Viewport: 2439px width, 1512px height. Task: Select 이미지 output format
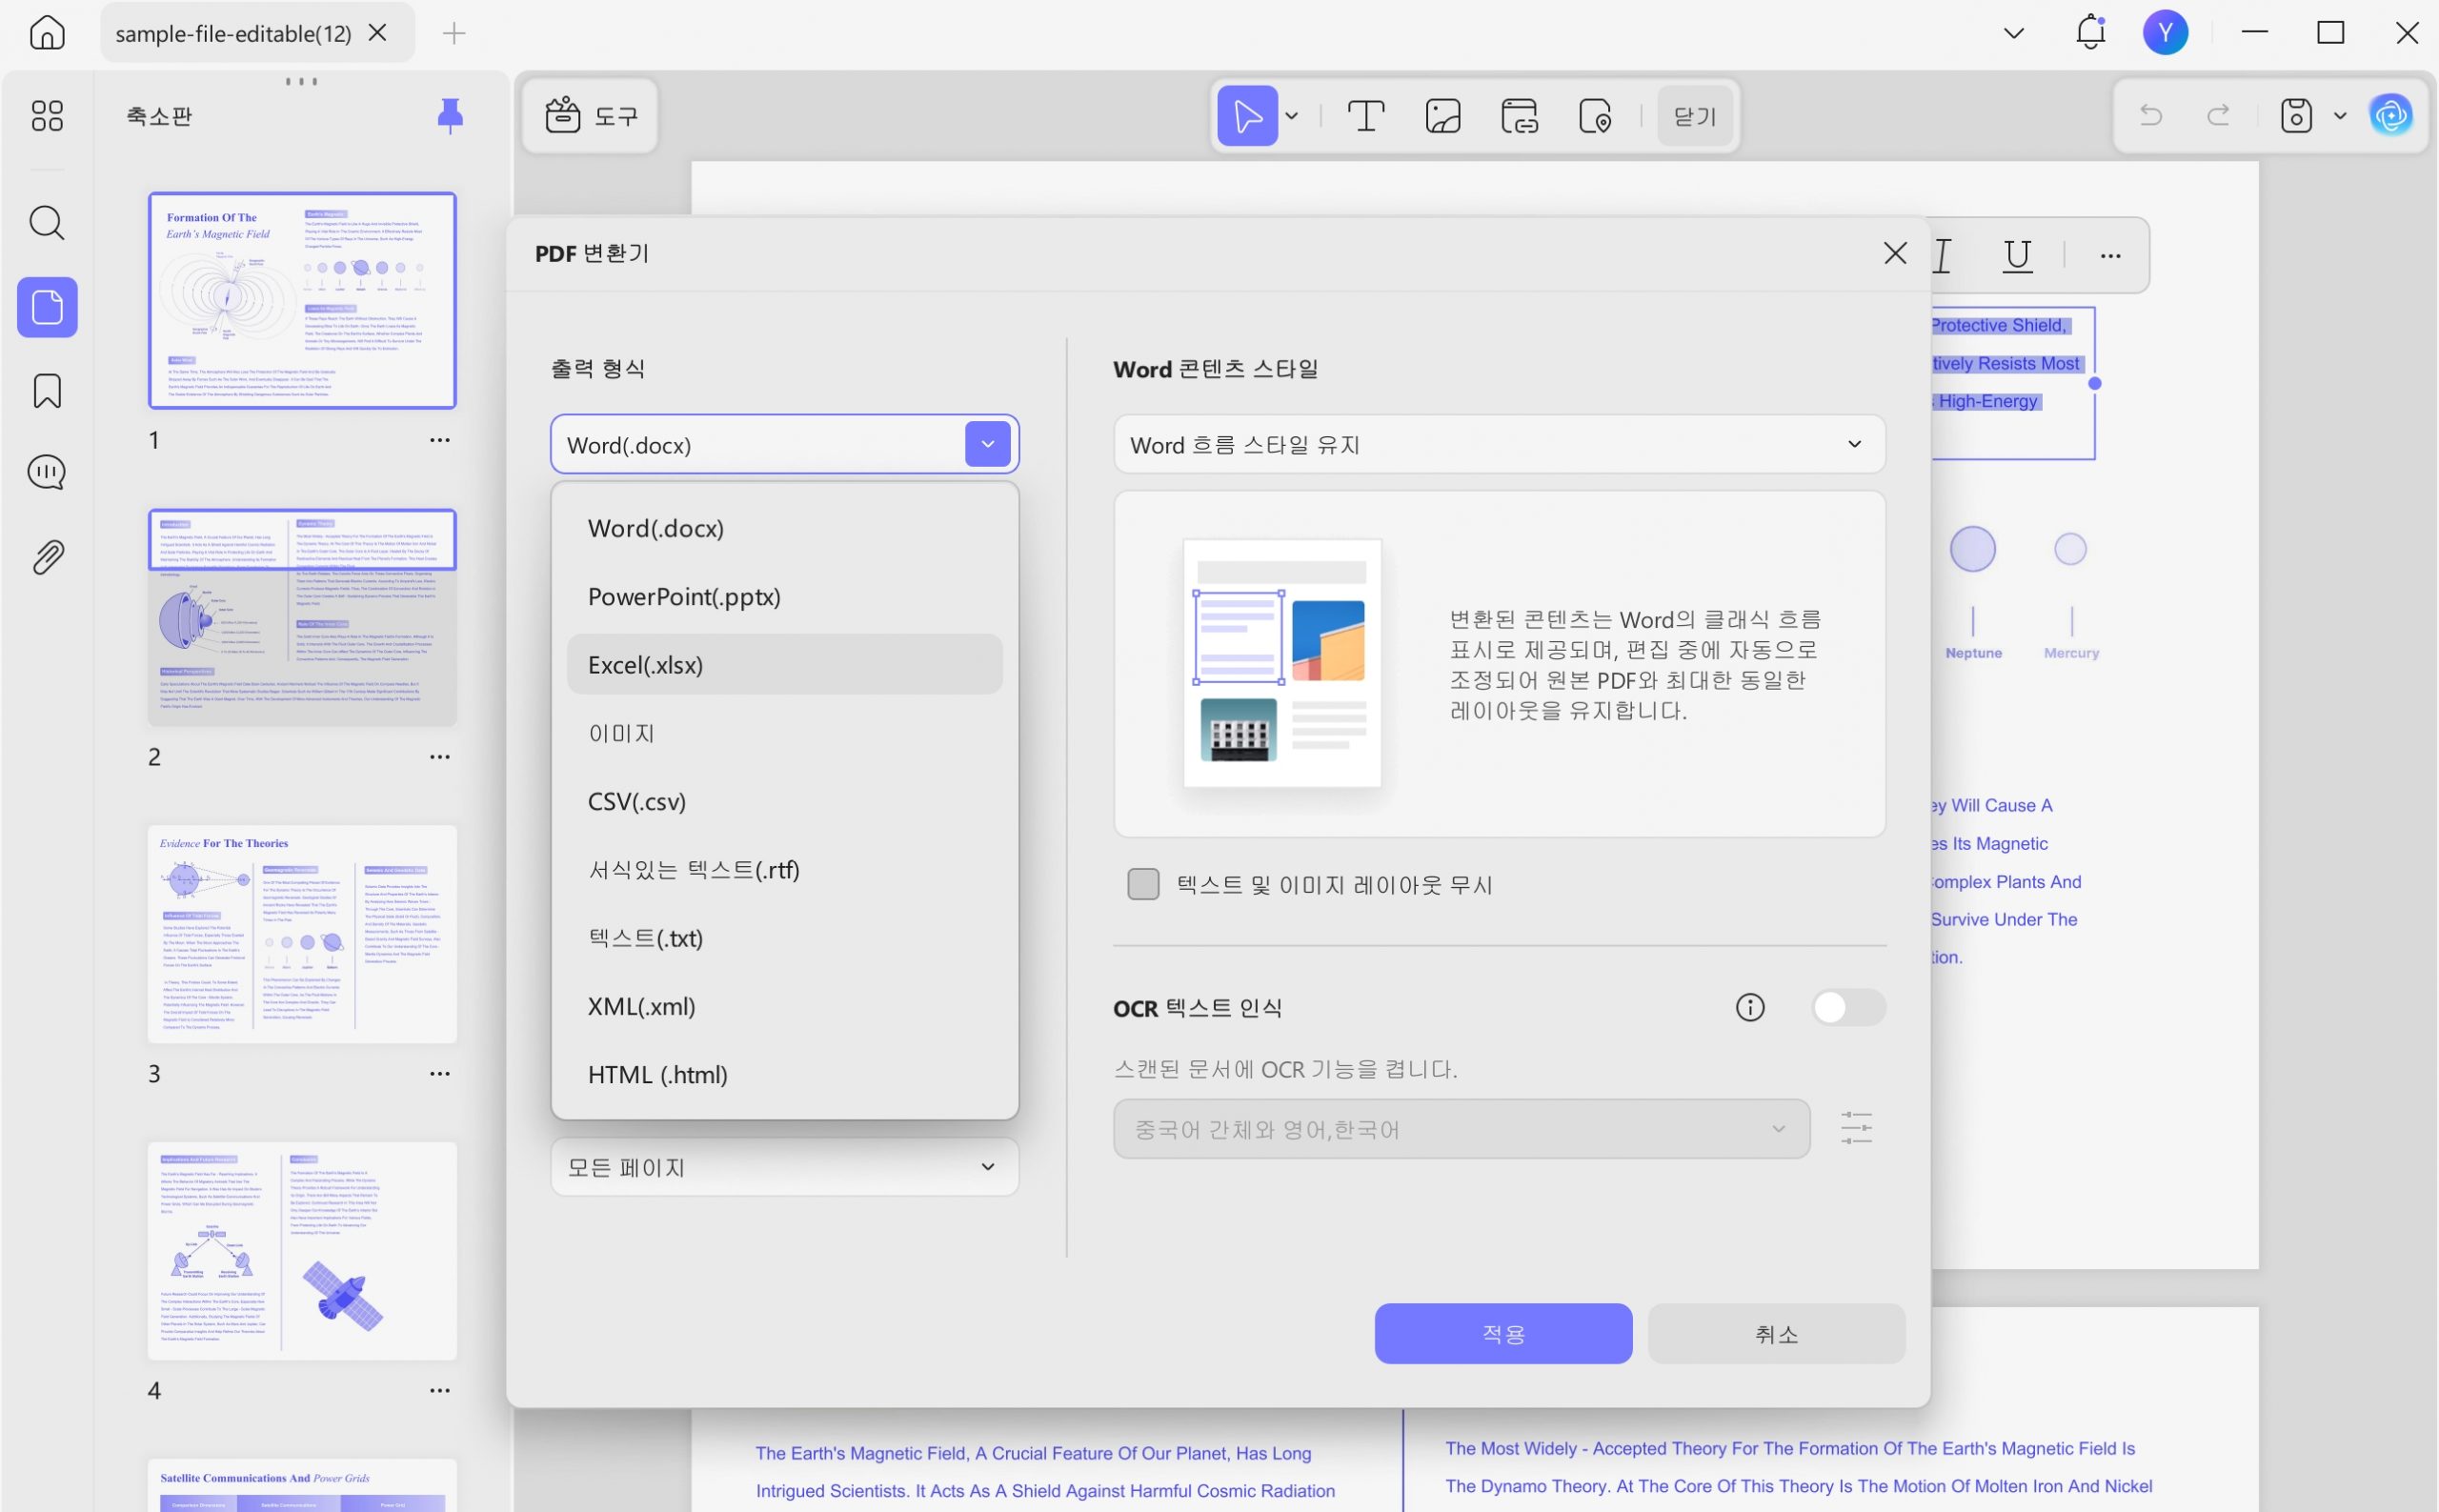coord(784,733)
